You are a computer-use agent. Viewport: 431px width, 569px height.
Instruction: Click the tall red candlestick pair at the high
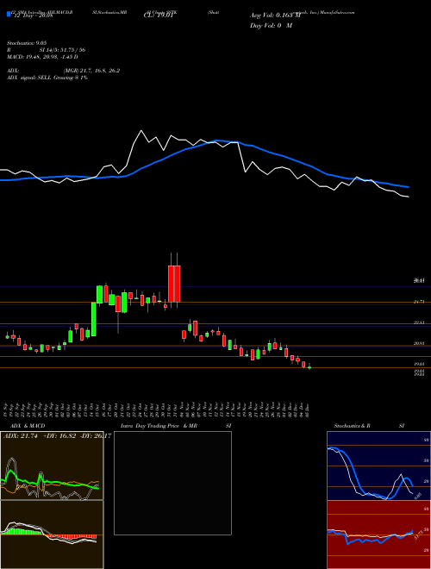[174, 284]
